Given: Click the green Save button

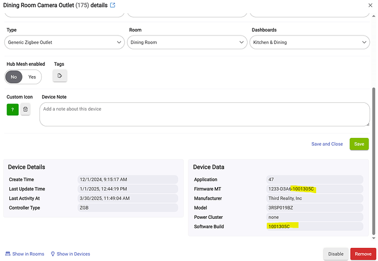Looking at the screenshot, I should click(359, 144).
